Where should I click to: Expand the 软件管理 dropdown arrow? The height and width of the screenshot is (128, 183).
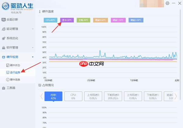(x=33, y=48)
